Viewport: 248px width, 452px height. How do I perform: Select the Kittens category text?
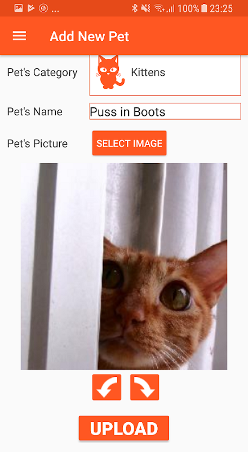coord(148,72)
